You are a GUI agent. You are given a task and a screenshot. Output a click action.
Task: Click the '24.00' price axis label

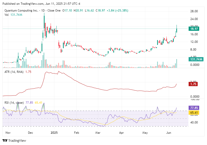click(x=194, y=19)
